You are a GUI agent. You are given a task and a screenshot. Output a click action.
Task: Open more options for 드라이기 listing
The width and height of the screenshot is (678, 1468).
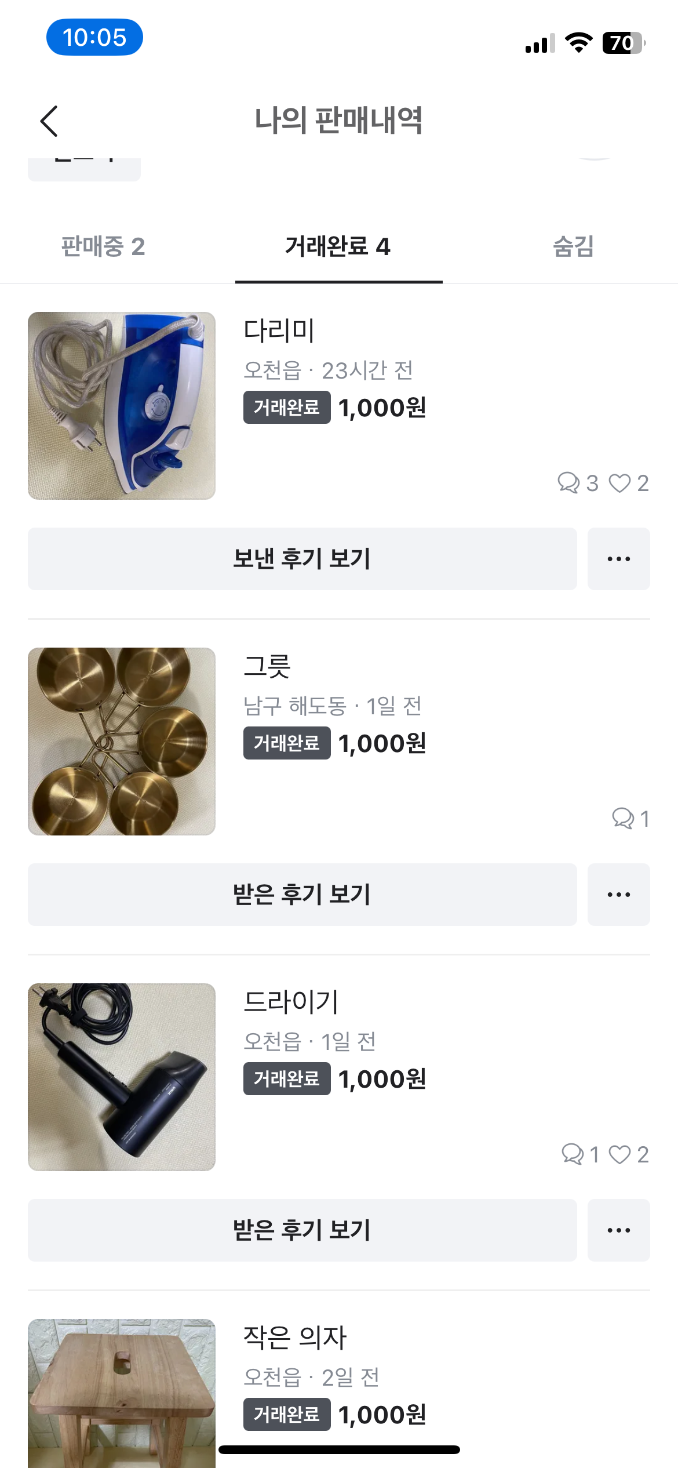(x=618, y=1230)
